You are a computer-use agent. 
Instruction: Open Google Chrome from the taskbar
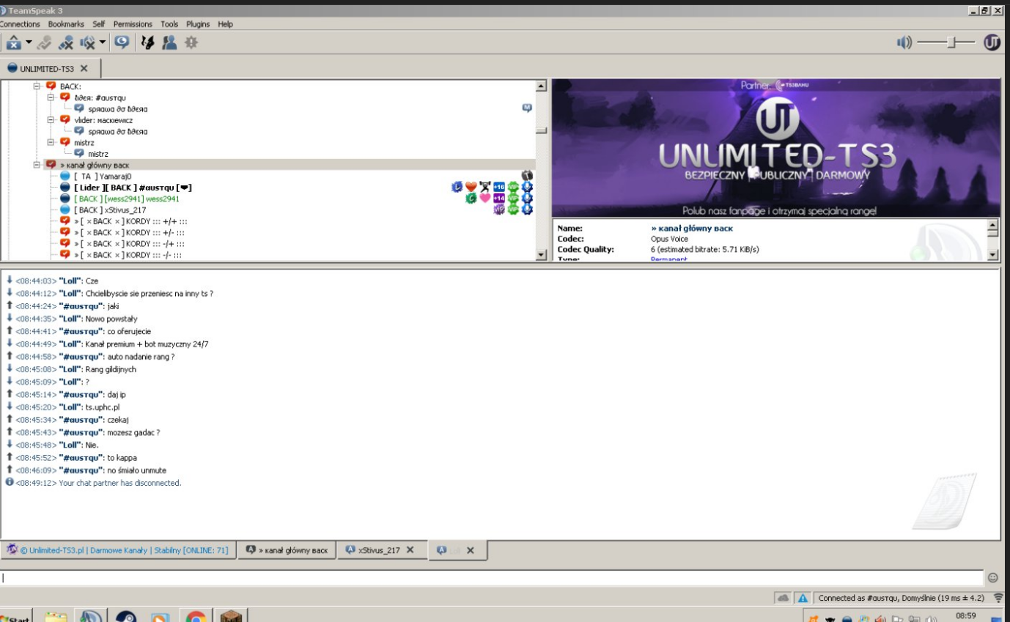196,617
